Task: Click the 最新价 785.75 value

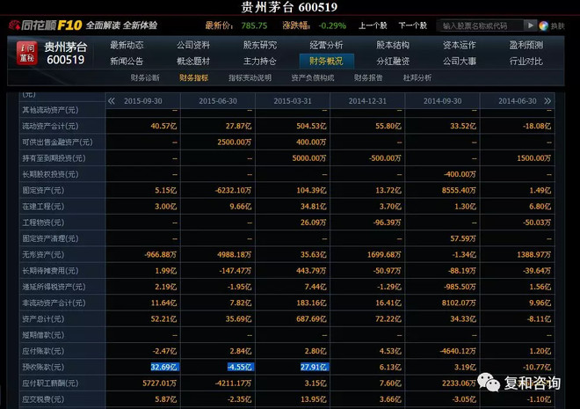Action: 254,26
